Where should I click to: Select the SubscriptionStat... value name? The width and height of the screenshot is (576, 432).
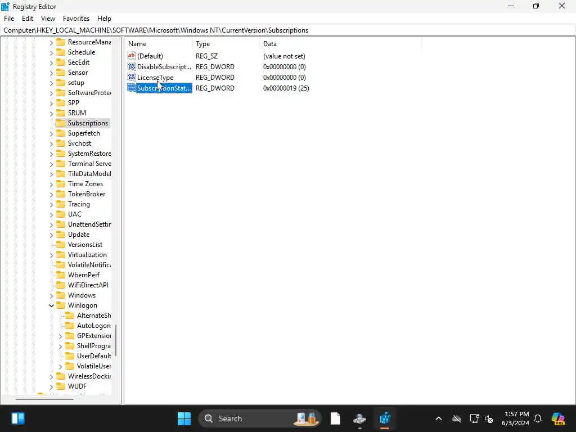tap(164, 88)
